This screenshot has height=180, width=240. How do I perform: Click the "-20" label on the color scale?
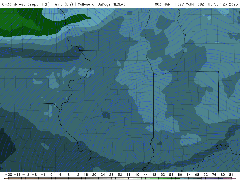[9, 175]
